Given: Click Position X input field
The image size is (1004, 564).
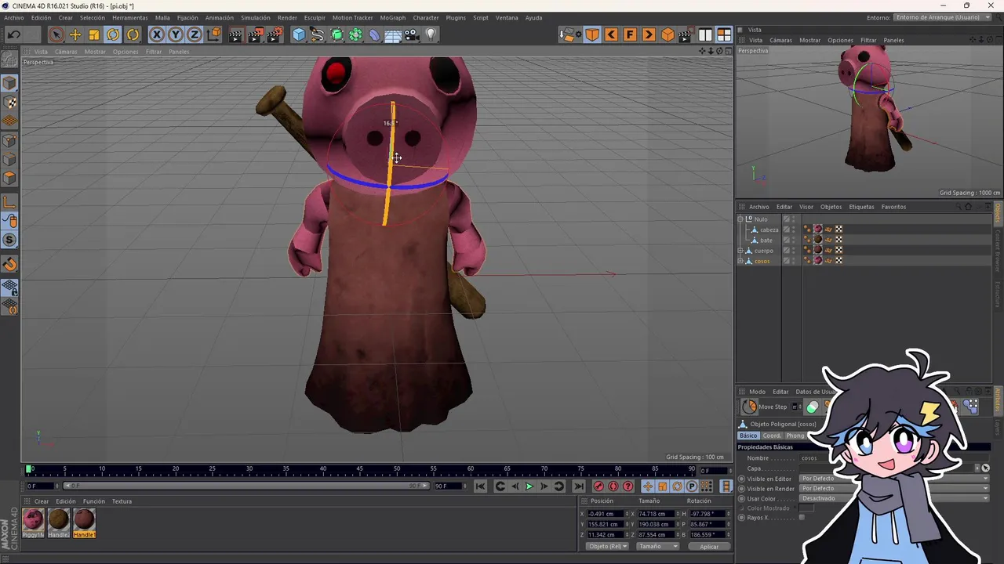Looking at the screenshot, I should click(x=606, y=514).
